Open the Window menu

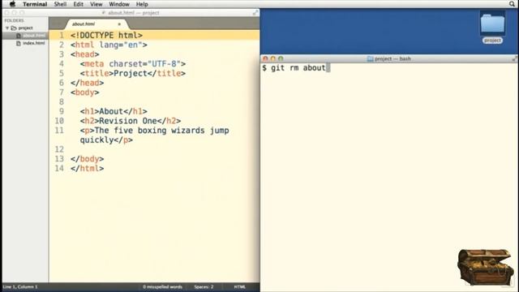pyautogui.click(x=119, y=4)
